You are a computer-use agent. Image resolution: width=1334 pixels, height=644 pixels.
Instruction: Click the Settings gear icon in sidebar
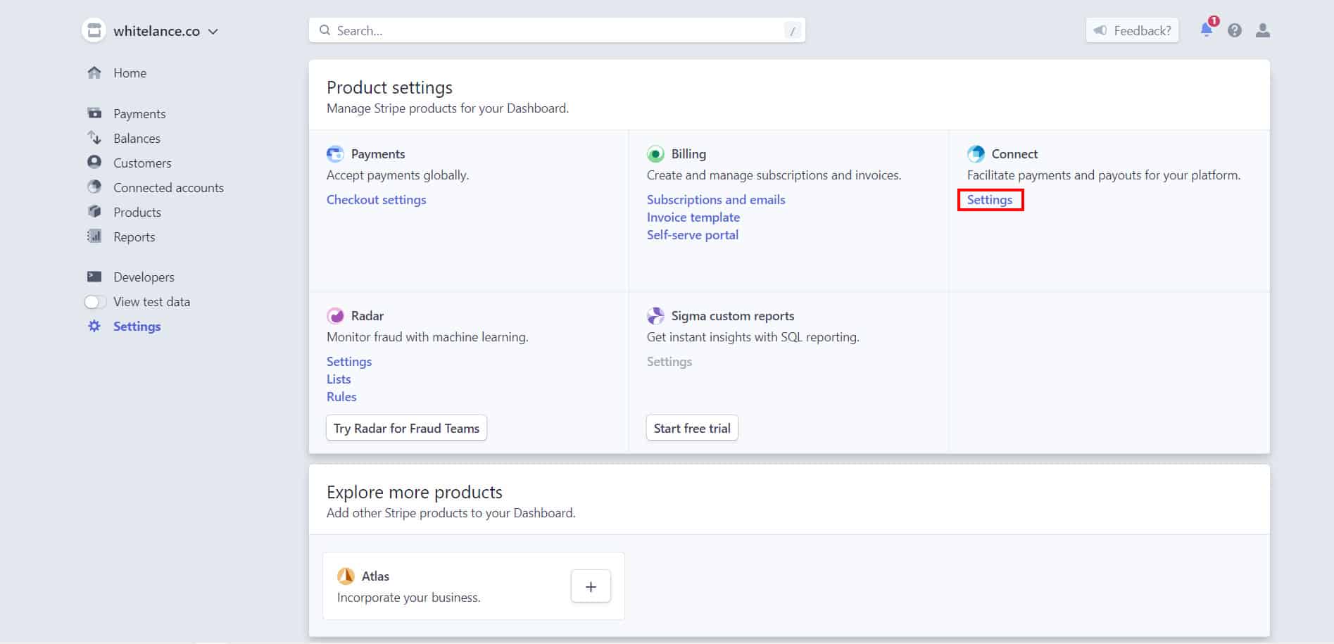[94, 326]
